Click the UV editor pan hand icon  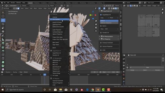pos(162,13)
